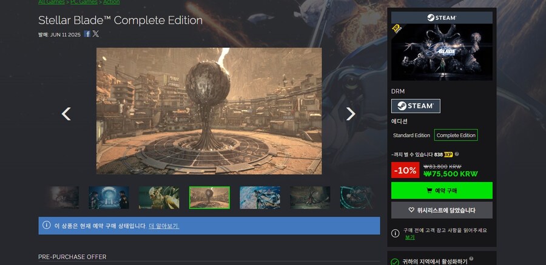Image resolution: width=546 pixels, height=265 pixels.
Task: Click the PRE-PURCHASE OFFER heading
Action: coord(72,257)
